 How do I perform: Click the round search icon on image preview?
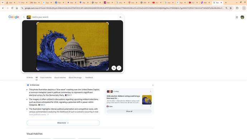(x=119, y=68)
